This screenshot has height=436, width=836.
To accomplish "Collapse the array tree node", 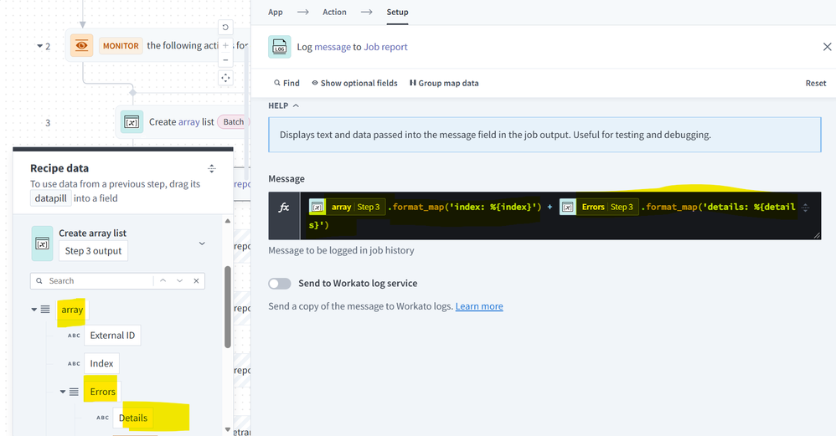I will click(x=34, y=310).
